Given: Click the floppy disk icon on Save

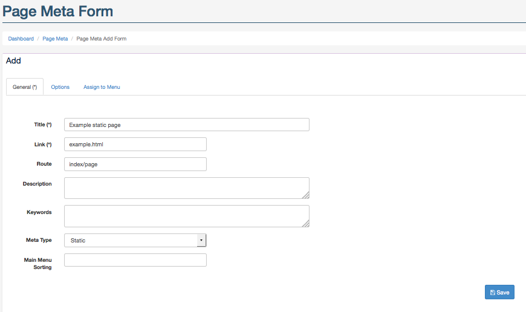Looking at the screenshot, I should pyautogui.click(x=493, y=293).
